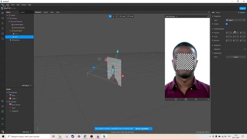Image resolution: width=247 pixels, height=139 pixels.
Task: Click Add Asset in Assets panel
Action: tap(27, 132)
